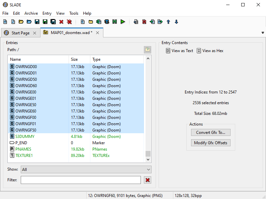266x199 pixels.
Task: Open the Archive menu
Action: tap(31, 13)
